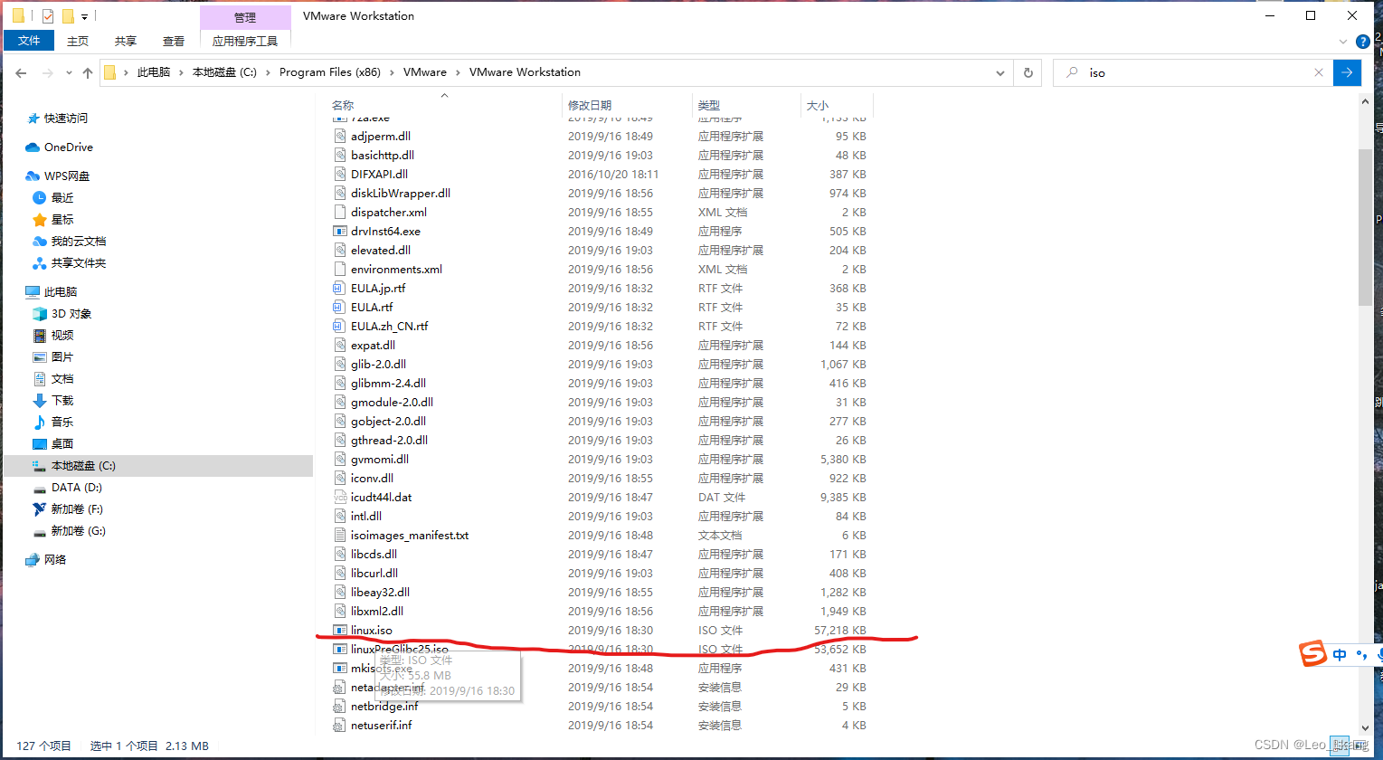Open the 文件 ribbon tab
Viewport: 1383px width, 760px height.
tap(29, 41)
